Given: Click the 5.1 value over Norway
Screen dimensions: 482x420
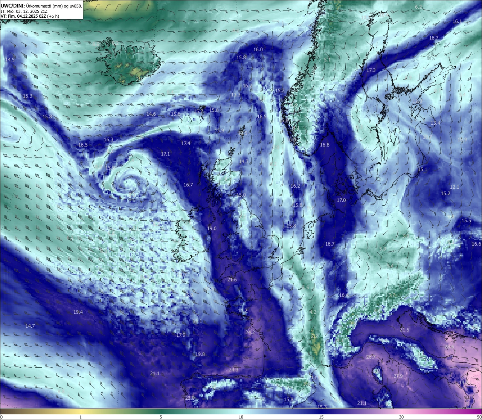Looking at the screenshot, I should click(327, 60).
